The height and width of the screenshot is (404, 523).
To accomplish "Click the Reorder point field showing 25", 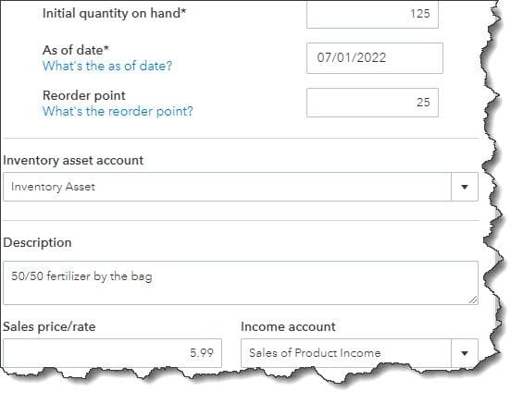I will (372, 103).
